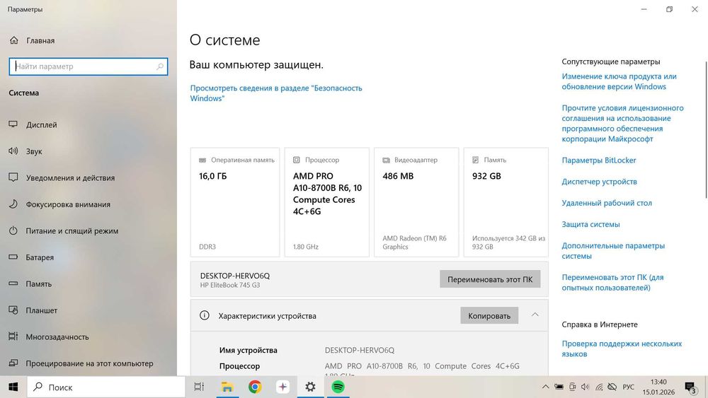This screenshot has height=398, width=708.
Task: Click the battery tray icon
Action: point(559,387)
